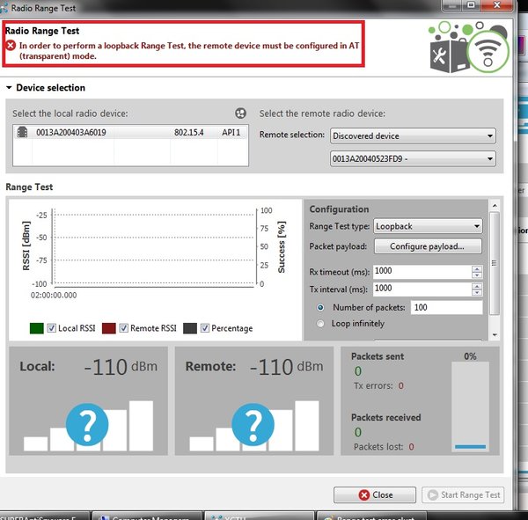The width and height of the screenshot is (528, 520).
Task: Click the success percentage progress bar
Action: click(470, 406)
